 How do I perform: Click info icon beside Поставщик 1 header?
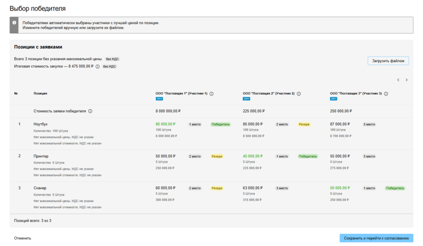(212, 94)
